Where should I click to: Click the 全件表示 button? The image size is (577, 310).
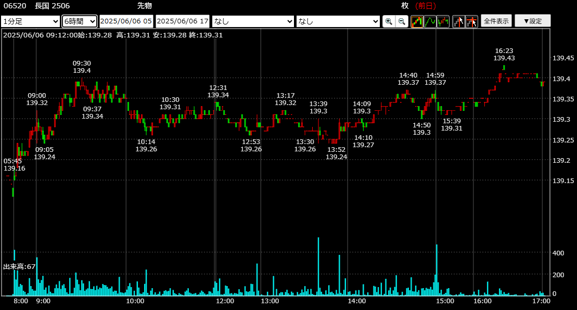496,21
